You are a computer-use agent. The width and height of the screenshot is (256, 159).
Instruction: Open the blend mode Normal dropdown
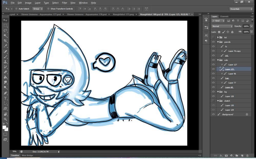tap(222, 26)
